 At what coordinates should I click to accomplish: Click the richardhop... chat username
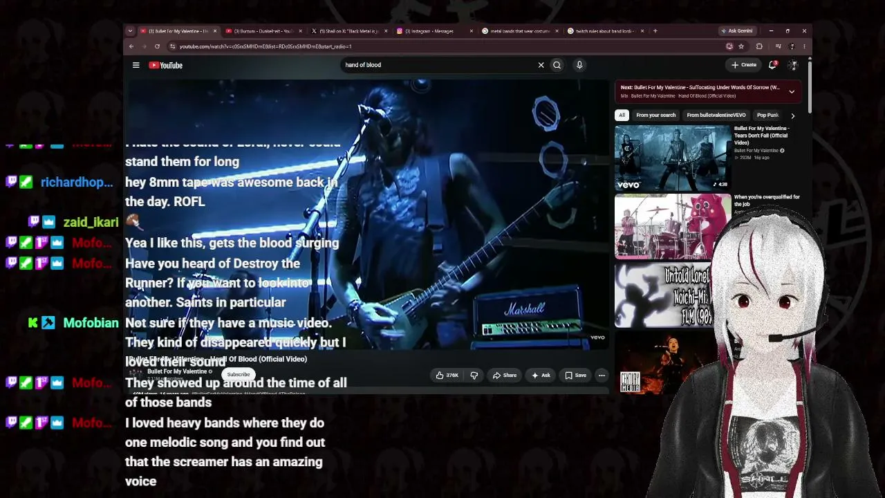tap(77, 182)
